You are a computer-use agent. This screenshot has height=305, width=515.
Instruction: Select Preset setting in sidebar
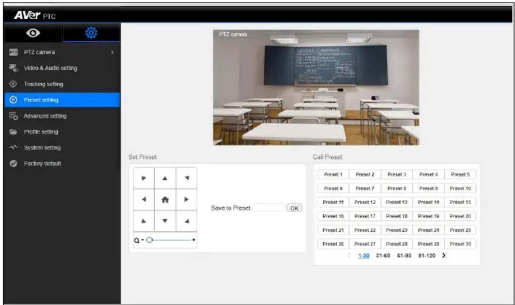click(62, 100)
